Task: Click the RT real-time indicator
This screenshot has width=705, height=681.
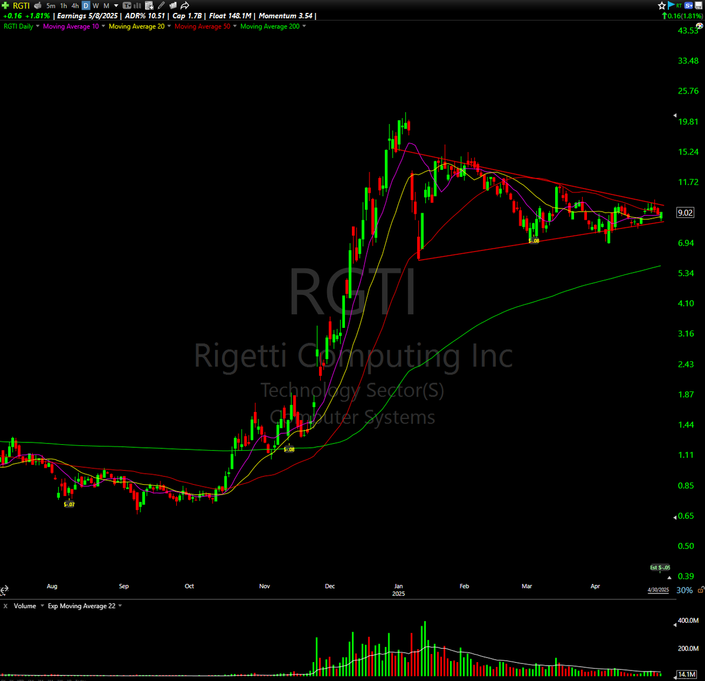Action: (x=679, y=5)
